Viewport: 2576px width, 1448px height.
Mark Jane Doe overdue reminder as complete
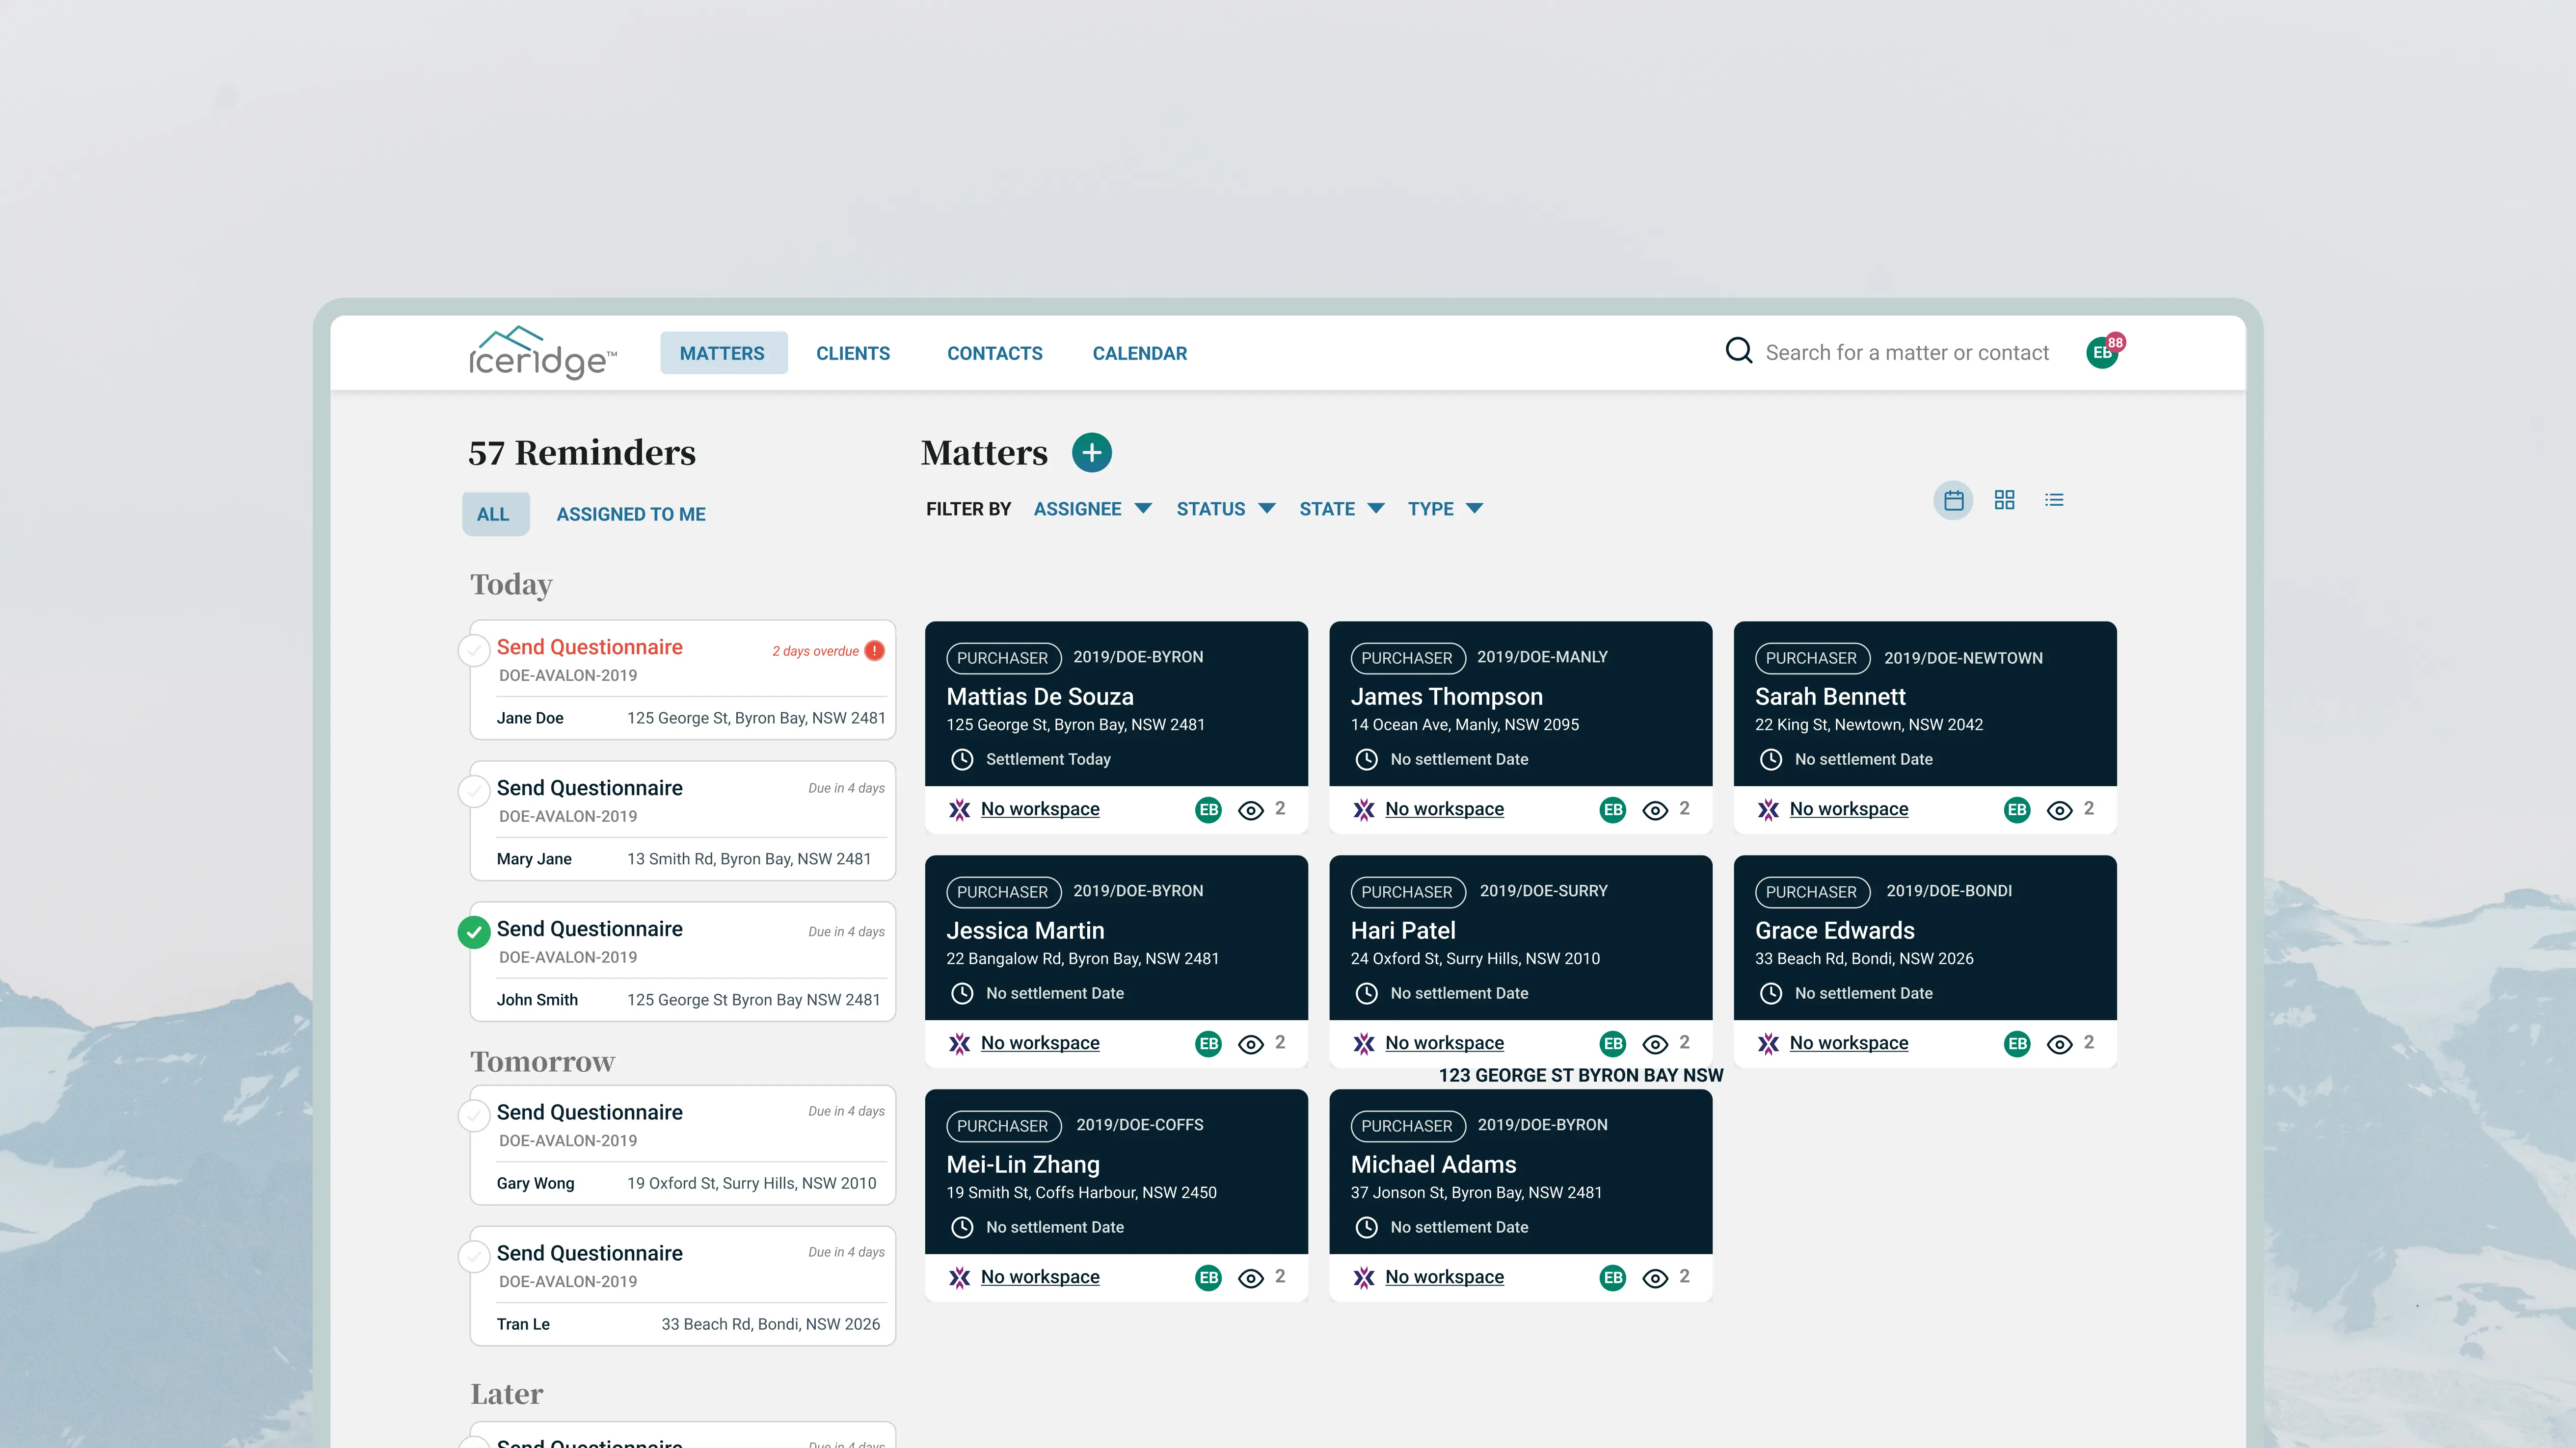pos(474,649)
